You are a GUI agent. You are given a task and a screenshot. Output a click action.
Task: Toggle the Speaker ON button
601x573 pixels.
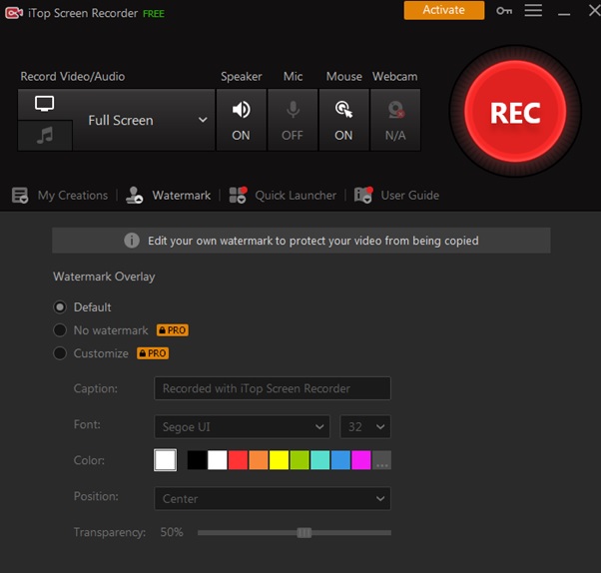click(241, 120)
